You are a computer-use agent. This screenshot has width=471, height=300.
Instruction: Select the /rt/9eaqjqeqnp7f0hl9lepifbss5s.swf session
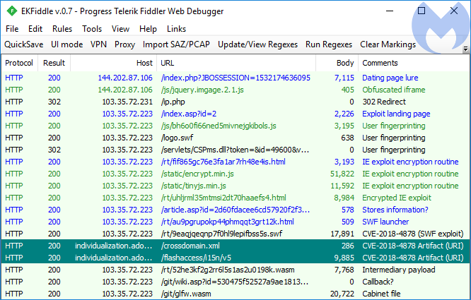[x=235, y=234]
